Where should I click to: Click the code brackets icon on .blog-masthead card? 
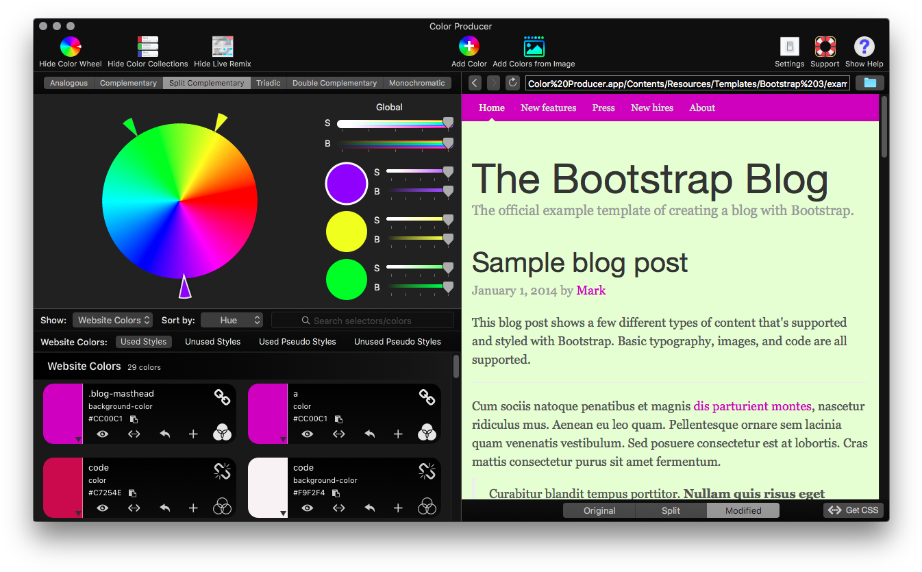pyautogui.click(x=134, y=434)
